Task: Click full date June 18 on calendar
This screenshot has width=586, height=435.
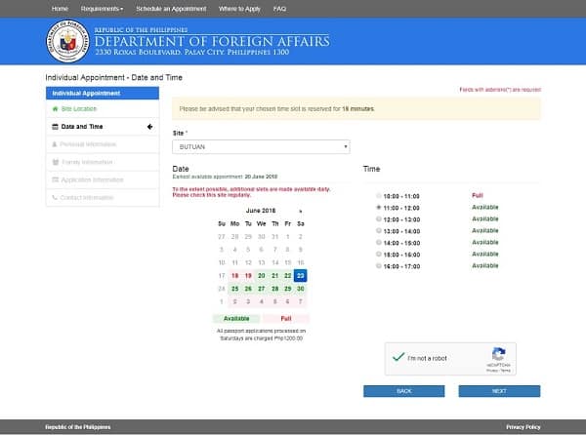Action: pos(234,276)
